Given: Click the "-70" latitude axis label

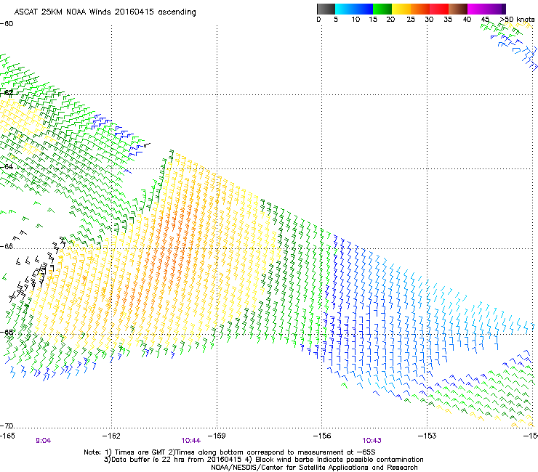Looking at the screenshot, I should click(x=7, y=426).
